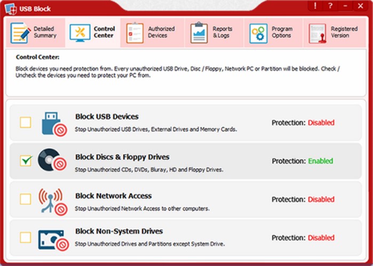Click the Registered Version stamp icon
Image resolution: width=373 pixels, height=266 pixels.
coord(318,34)
